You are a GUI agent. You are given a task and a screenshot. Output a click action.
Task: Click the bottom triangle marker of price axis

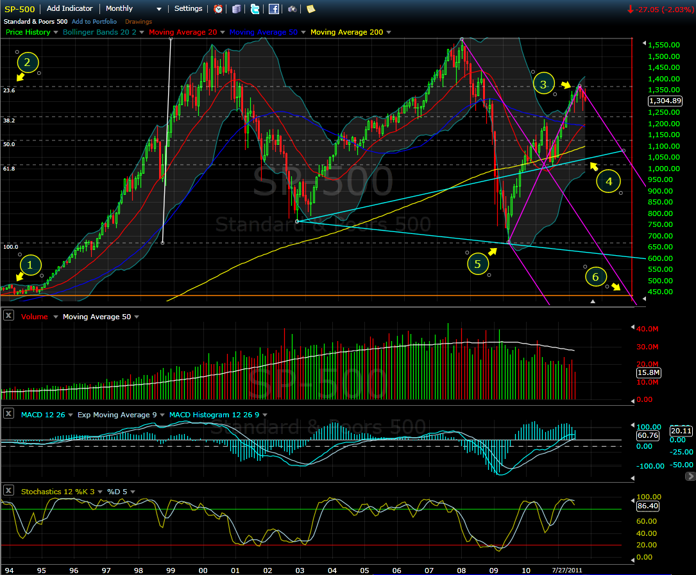[x=645, y=299]
